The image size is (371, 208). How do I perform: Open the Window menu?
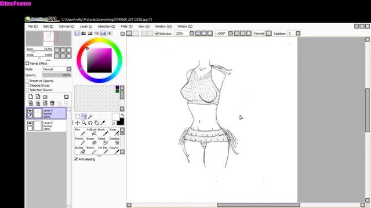[163, 27]
